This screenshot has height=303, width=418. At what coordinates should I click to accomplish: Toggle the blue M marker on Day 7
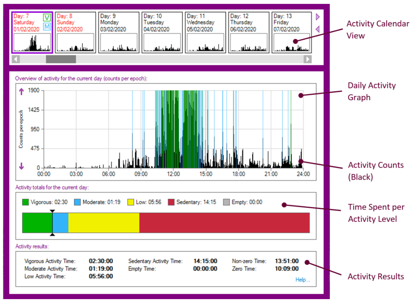pyautogui.click(x=46, y=27)
